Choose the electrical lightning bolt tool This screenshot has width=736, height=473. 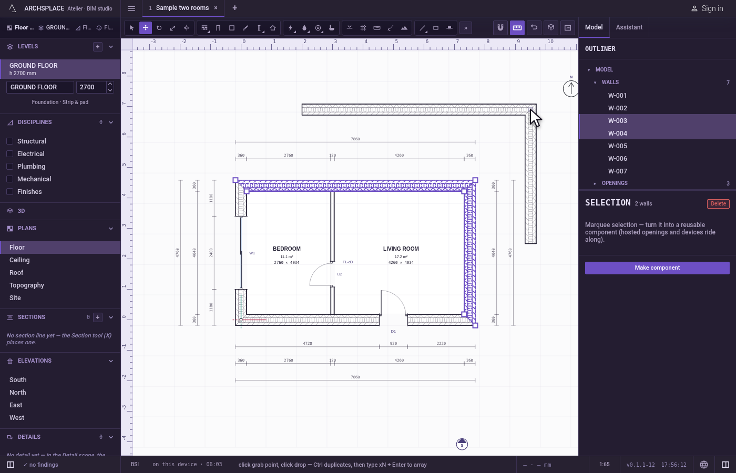(x=291, y=28)
